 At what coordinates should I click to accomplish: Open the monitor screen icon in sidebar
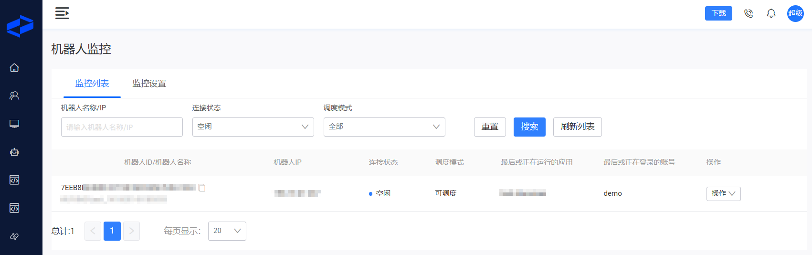14,124
